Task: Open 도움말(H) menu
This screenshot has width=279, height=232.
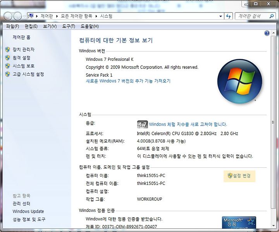Action: tap(90, 26)
